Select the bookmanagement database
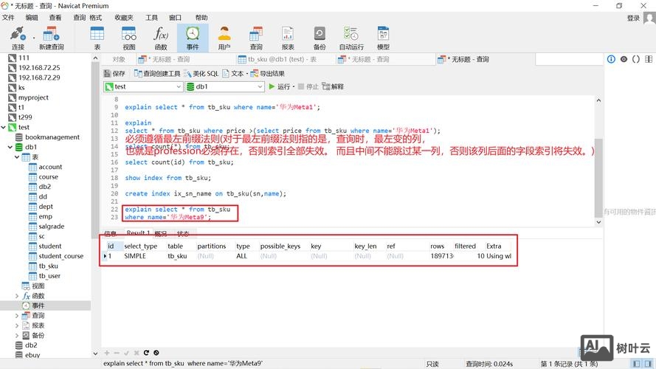This screenshot has width=656, height=369. pos(52,137)
